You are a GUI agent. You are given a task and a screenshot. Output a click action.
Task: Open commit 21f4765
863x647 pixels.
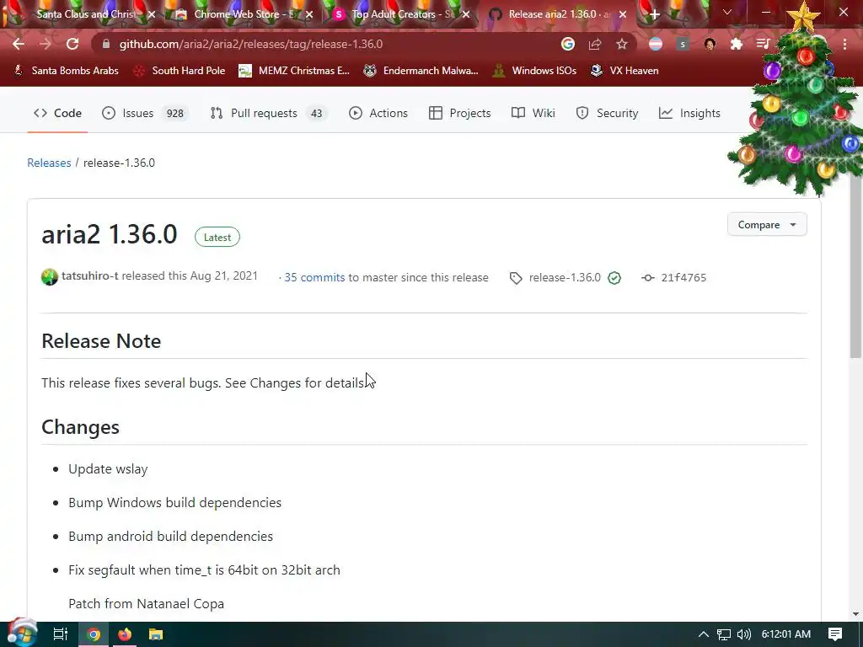click(683, 277)
